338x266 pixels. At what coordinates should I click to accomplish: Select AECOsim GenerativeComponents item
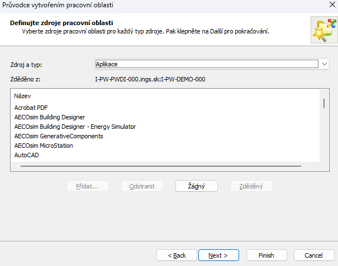coord(59,136)
